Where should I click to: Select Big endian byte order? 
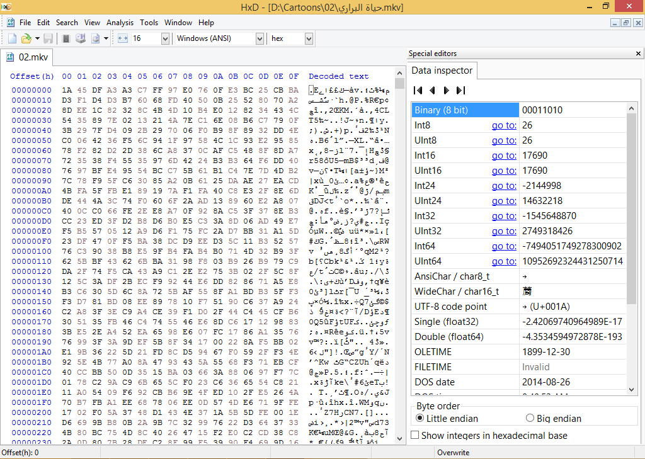point(530,418)
